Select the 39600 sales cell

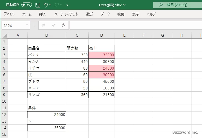click(x=102, y=62)
